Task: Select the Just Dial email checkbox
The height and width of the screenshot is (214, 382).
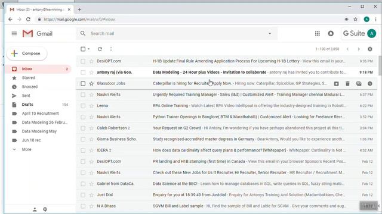Action: tap(83, 195)
